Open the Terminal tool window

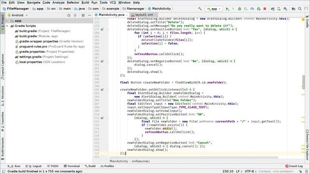(72, 166)
